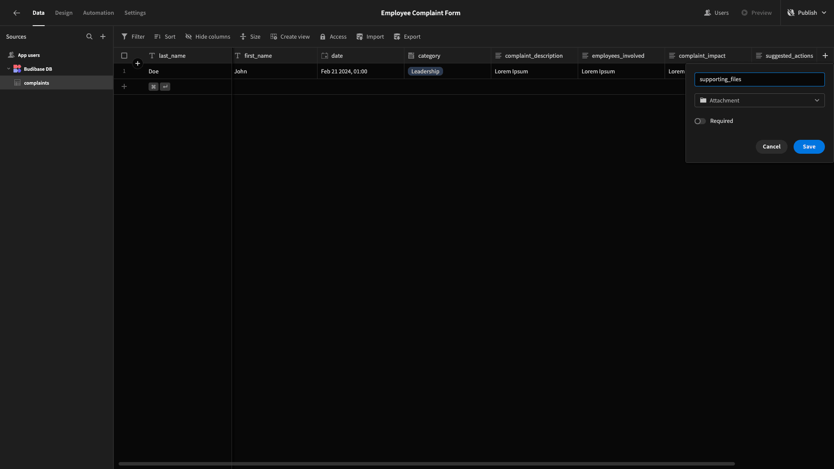Search sources with the magnifier icon
The image size is (834, 469).
89,37
